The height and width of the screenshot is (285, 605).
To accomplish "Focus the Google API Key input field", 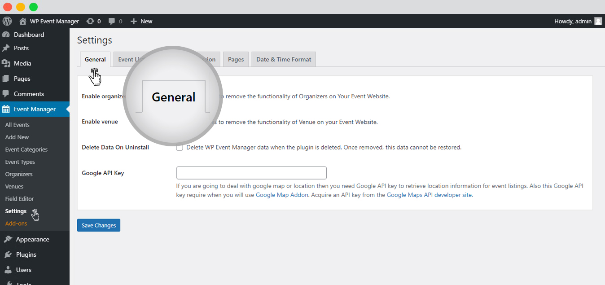I will (251, 173).
